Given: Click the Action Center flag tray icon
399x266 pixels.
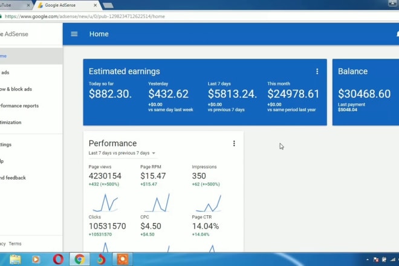Looking at the screenshot, I should coord(376,259).
